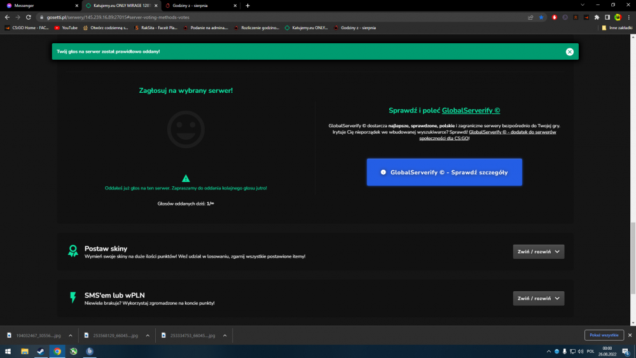
Task: Open Chrome side panel icon
Action: click(607, 17)
